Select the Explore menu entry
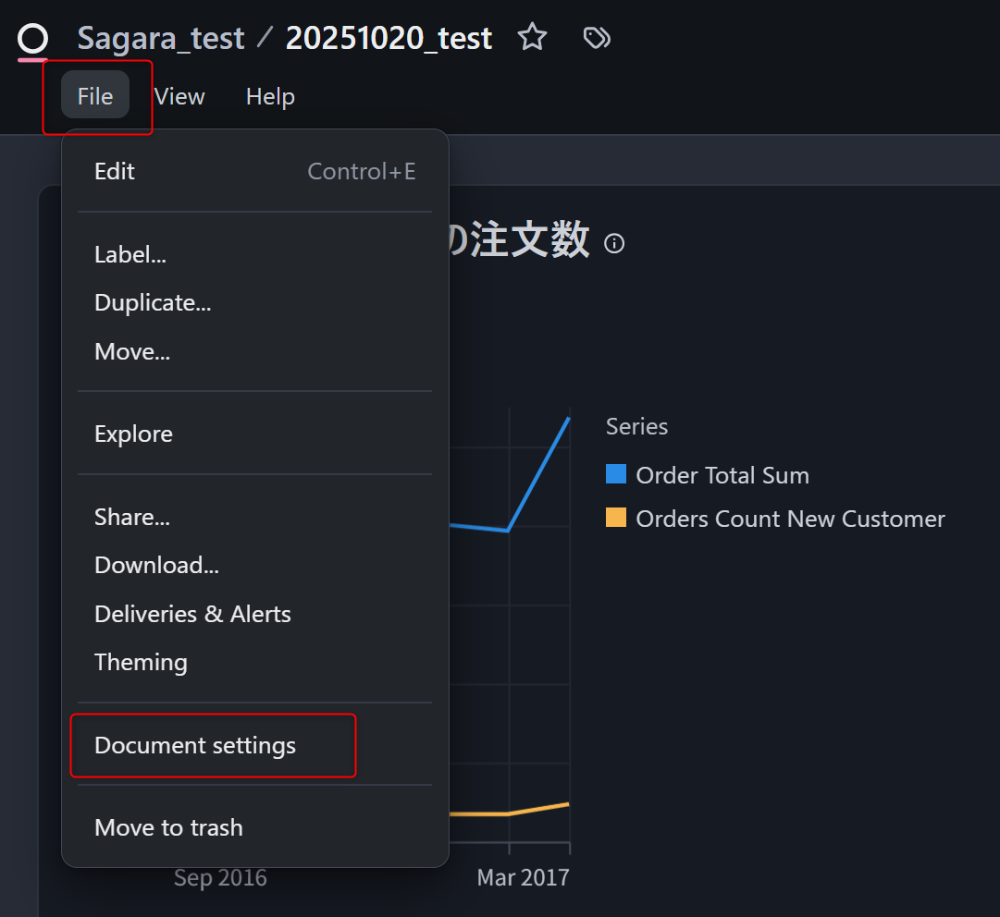The image size is (1000, 917). click(133, 434)
